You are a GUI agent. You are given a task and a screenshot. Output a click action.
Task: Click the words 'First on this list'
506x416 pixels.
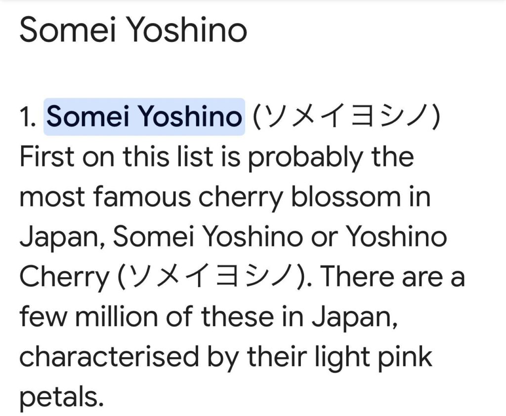pos(117,157)
